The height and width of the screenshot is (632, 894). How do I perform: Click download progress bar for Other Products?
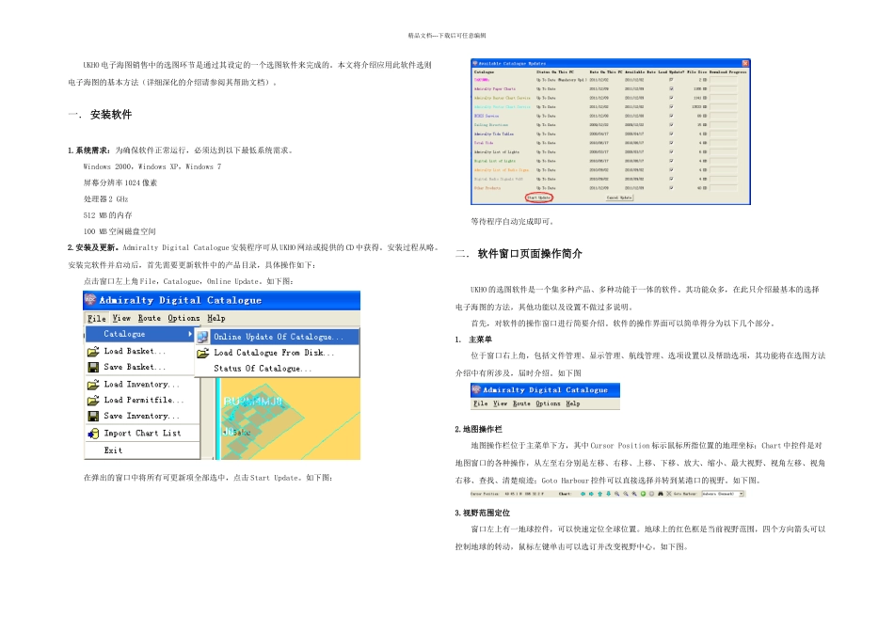(x=724, y=188)
